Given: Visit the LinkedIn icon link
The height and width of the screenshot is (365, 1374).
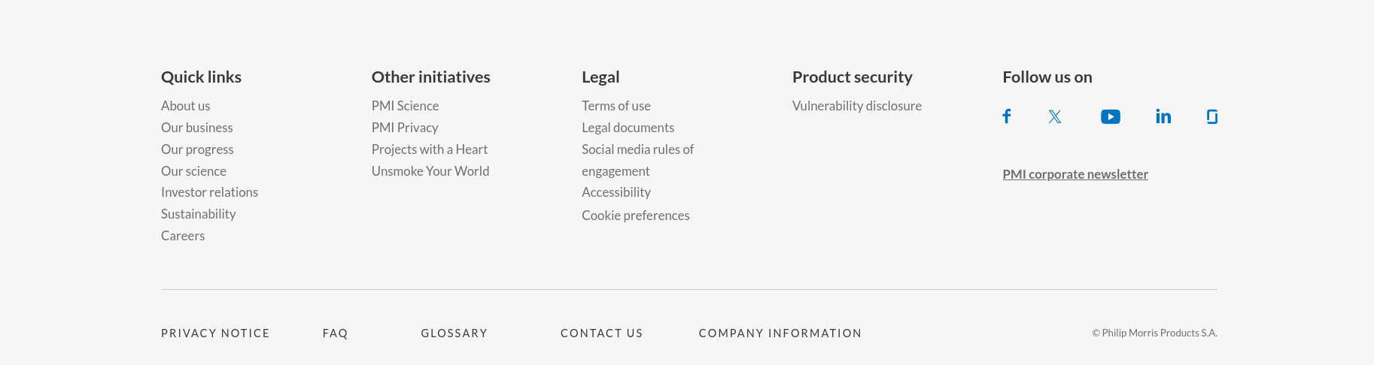Looking at the screenshot, I should [x=1163, y=116].
